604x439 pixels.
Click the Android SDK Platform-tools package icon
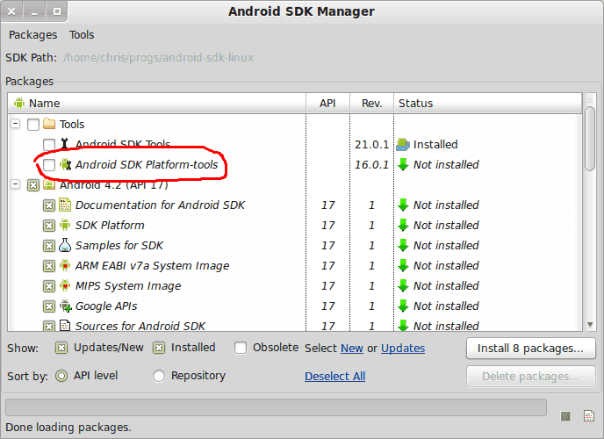[x=66, y=164]
